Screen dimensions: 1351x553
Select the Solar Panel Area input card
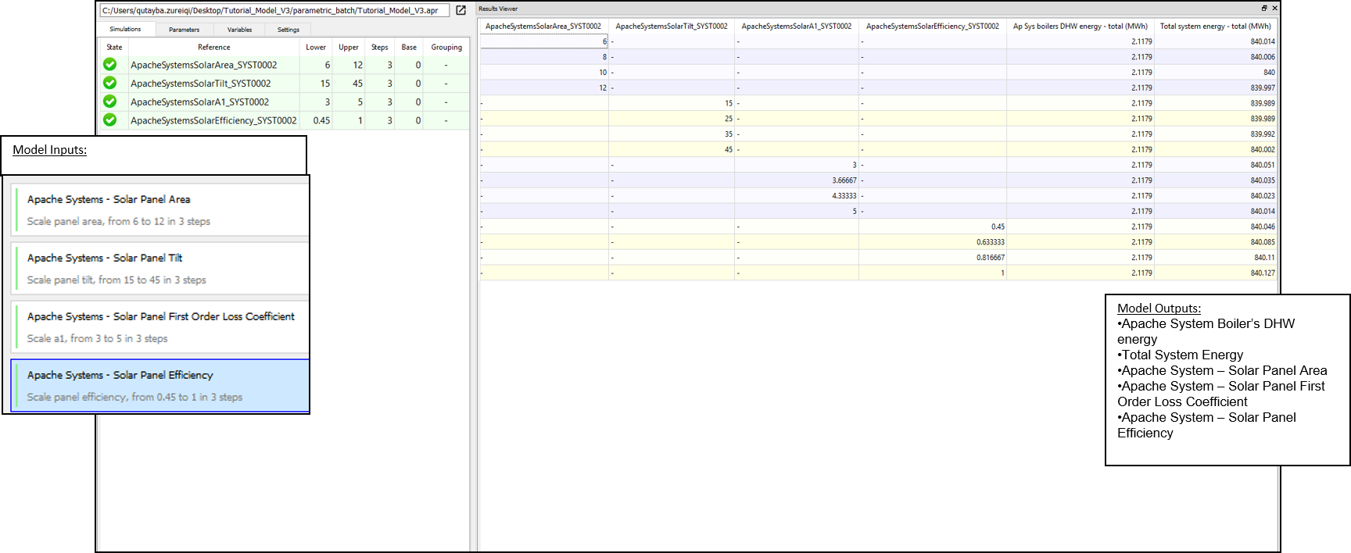pyautogui.click(x=161, y=210)
